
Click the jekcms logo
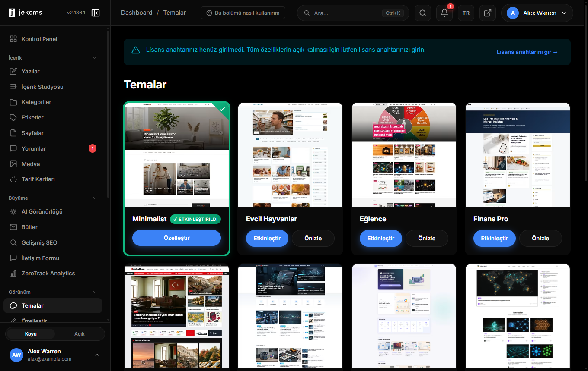pyautogui.click(x=25, y=13)
